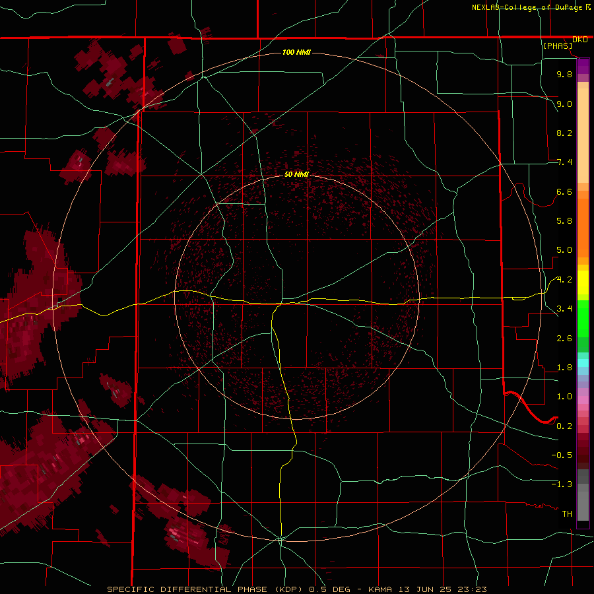594x594 pixels.
Task: Pick the cyan segment of the color bar
Action: [583, 363]
